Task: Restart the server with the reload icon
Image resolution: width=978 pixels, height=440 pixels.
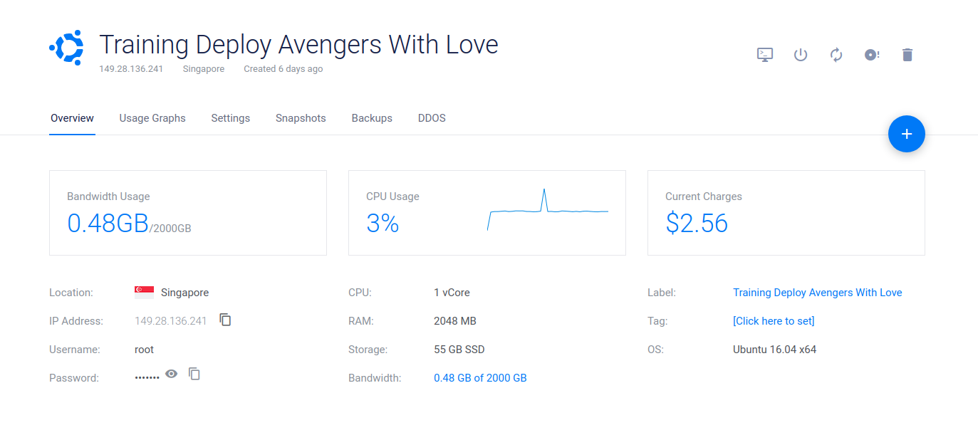Action: pos(836,55)
